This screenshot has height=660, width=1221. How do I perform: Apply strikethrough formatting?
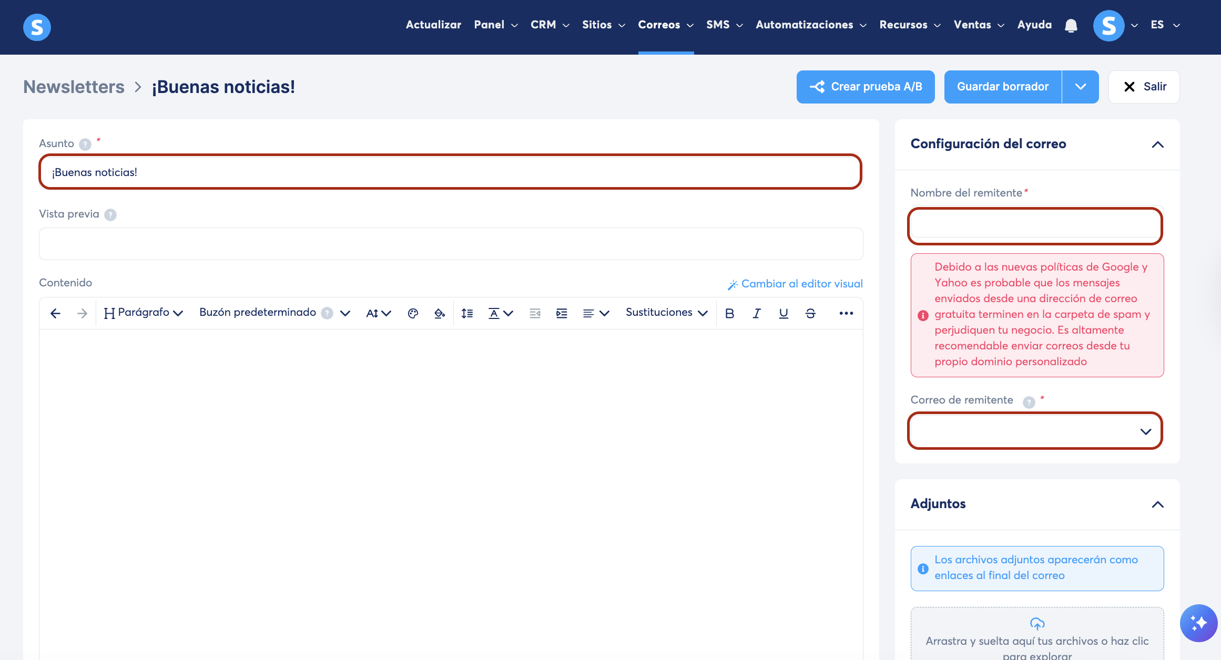[x=810, y=313]
